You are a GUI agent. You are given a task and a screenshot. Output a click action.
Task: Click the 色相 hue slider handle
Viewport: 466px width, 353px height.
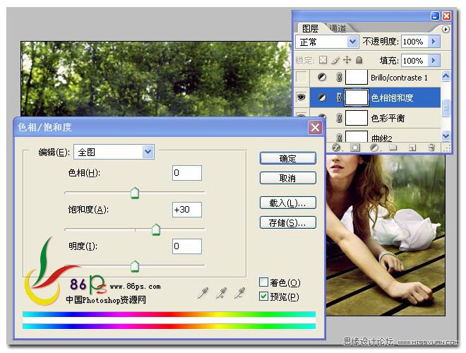click(135, 193)
